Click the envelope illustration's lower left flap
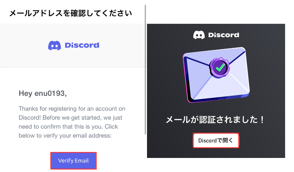The height and width of the screenshot is (172, 294). (199, 84)
